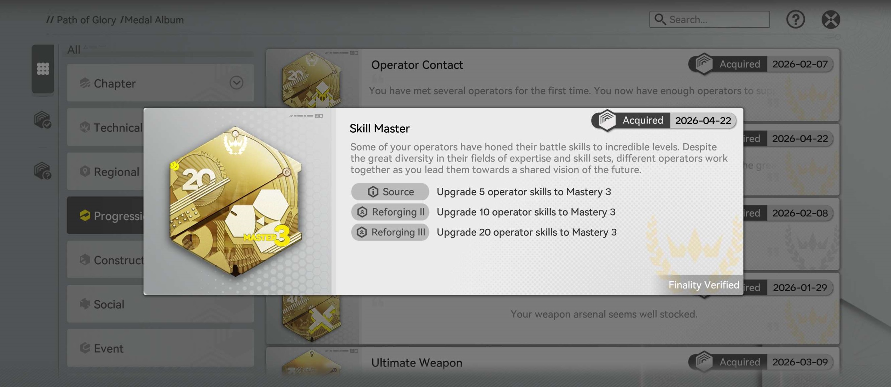Click the Acquired badge emblem on Skill Master
The image size is (891, 387).
(x=607, y=120)
